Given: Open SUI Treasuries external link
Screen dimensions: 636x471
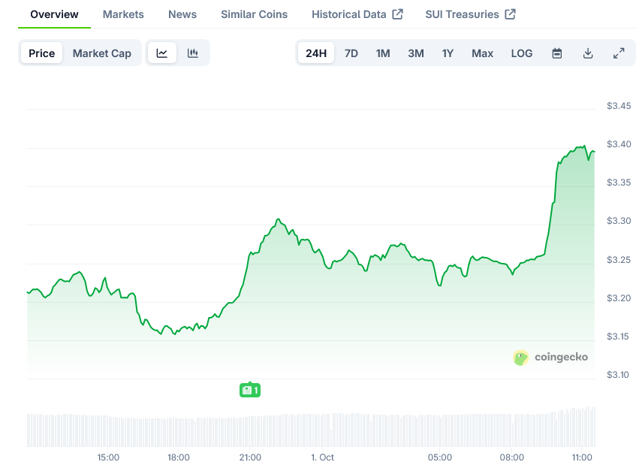Looking at the screenshot, I should tap(470, 14).
